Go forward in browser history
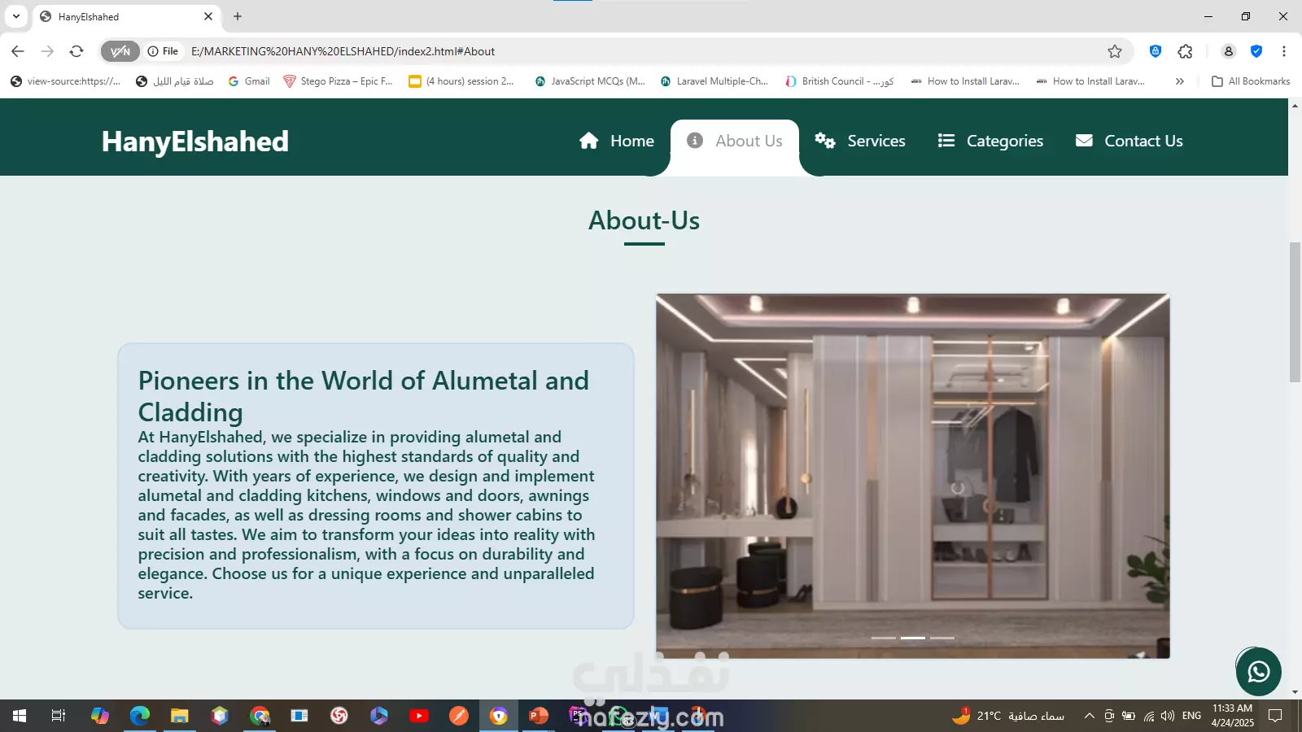 [x=47, y=51]
